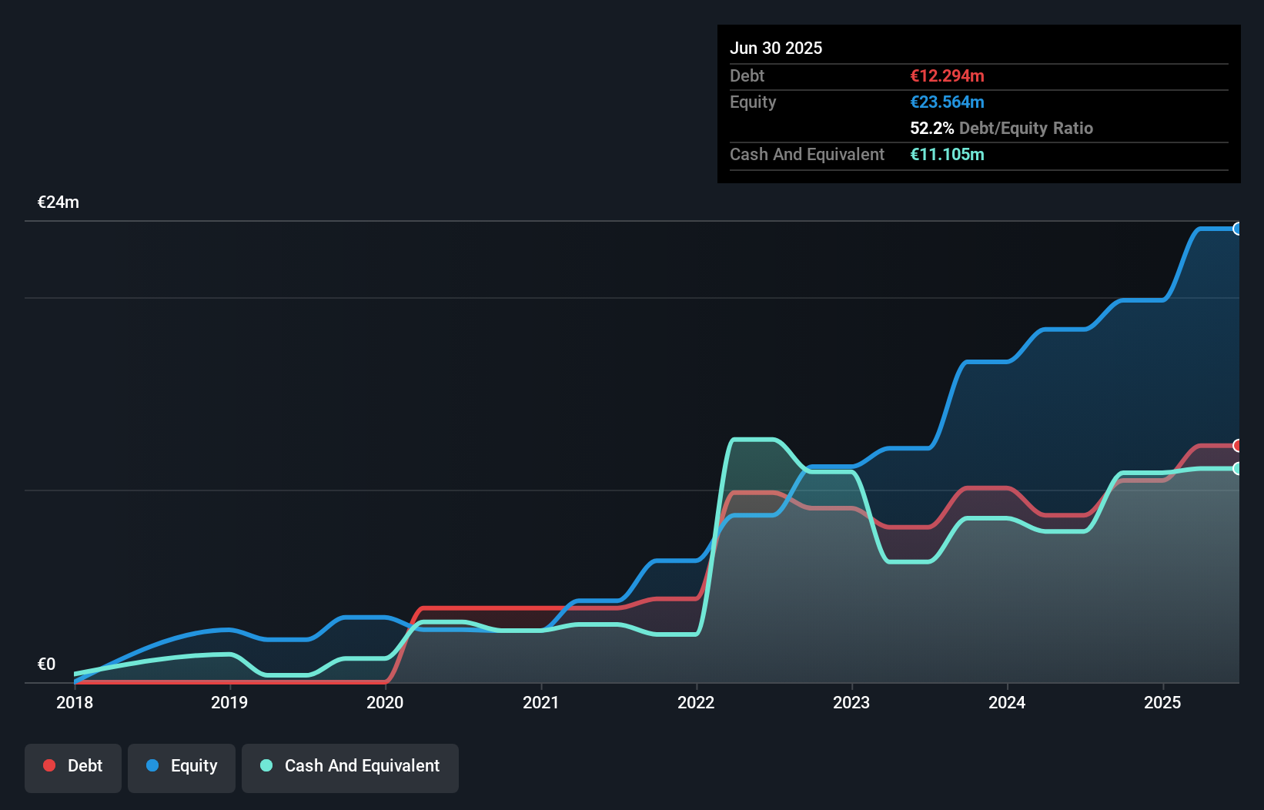
Task: Expand the Jun 30 2025 tooltip header
Action: coord(776,48)
